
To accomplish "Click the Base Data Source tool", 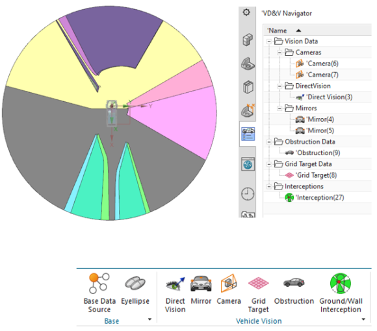I will coord(99,292).
